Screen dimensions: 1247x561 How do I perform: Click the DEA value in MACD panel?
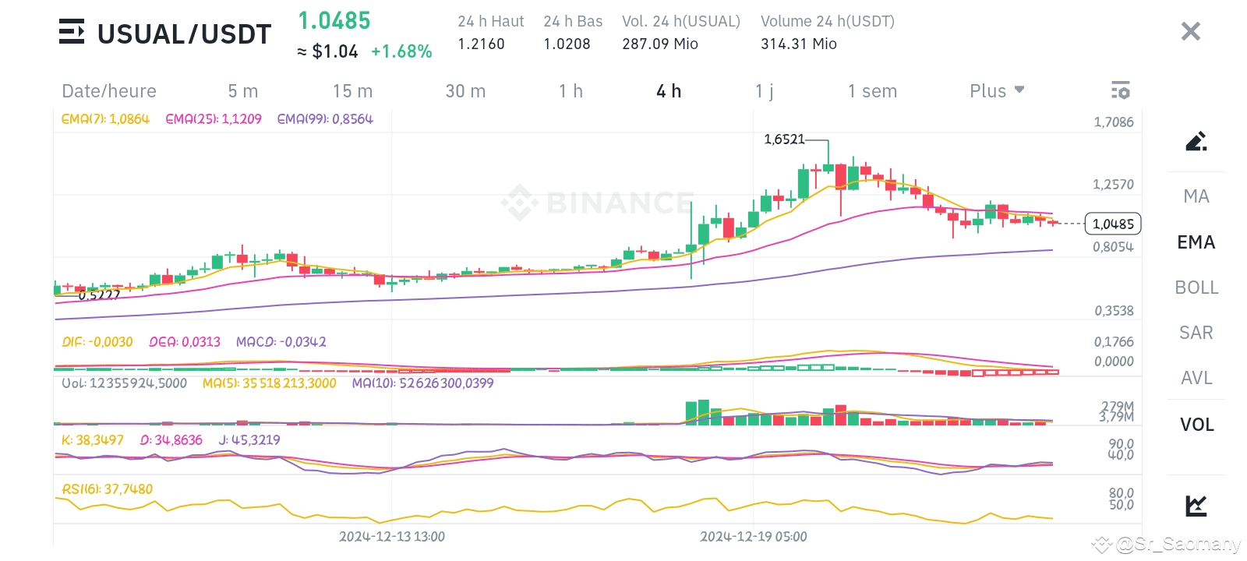tap(185, 342)
